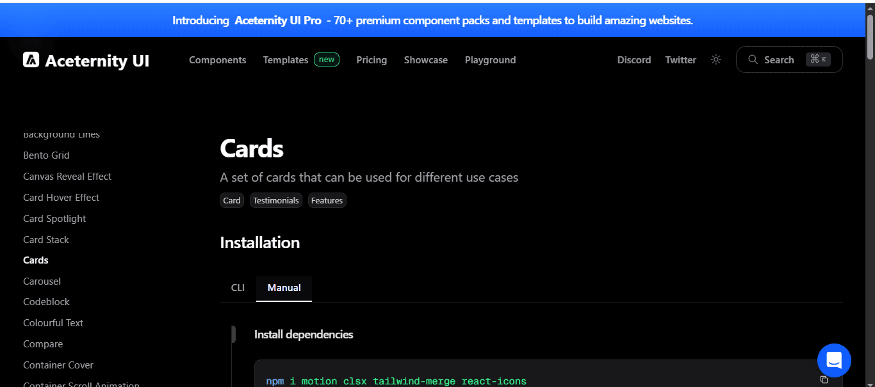This screenshot has height=387, width=875.
Task: Click the Aceternity UI Pro banner link
Action: pyautogui.click(x=278, y=20)
